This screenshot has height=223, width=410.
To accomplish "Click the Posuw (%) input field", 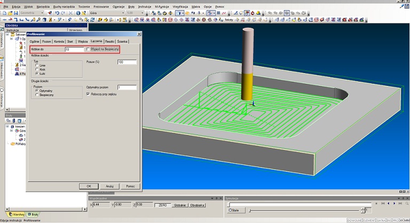I will click(127, 62).
